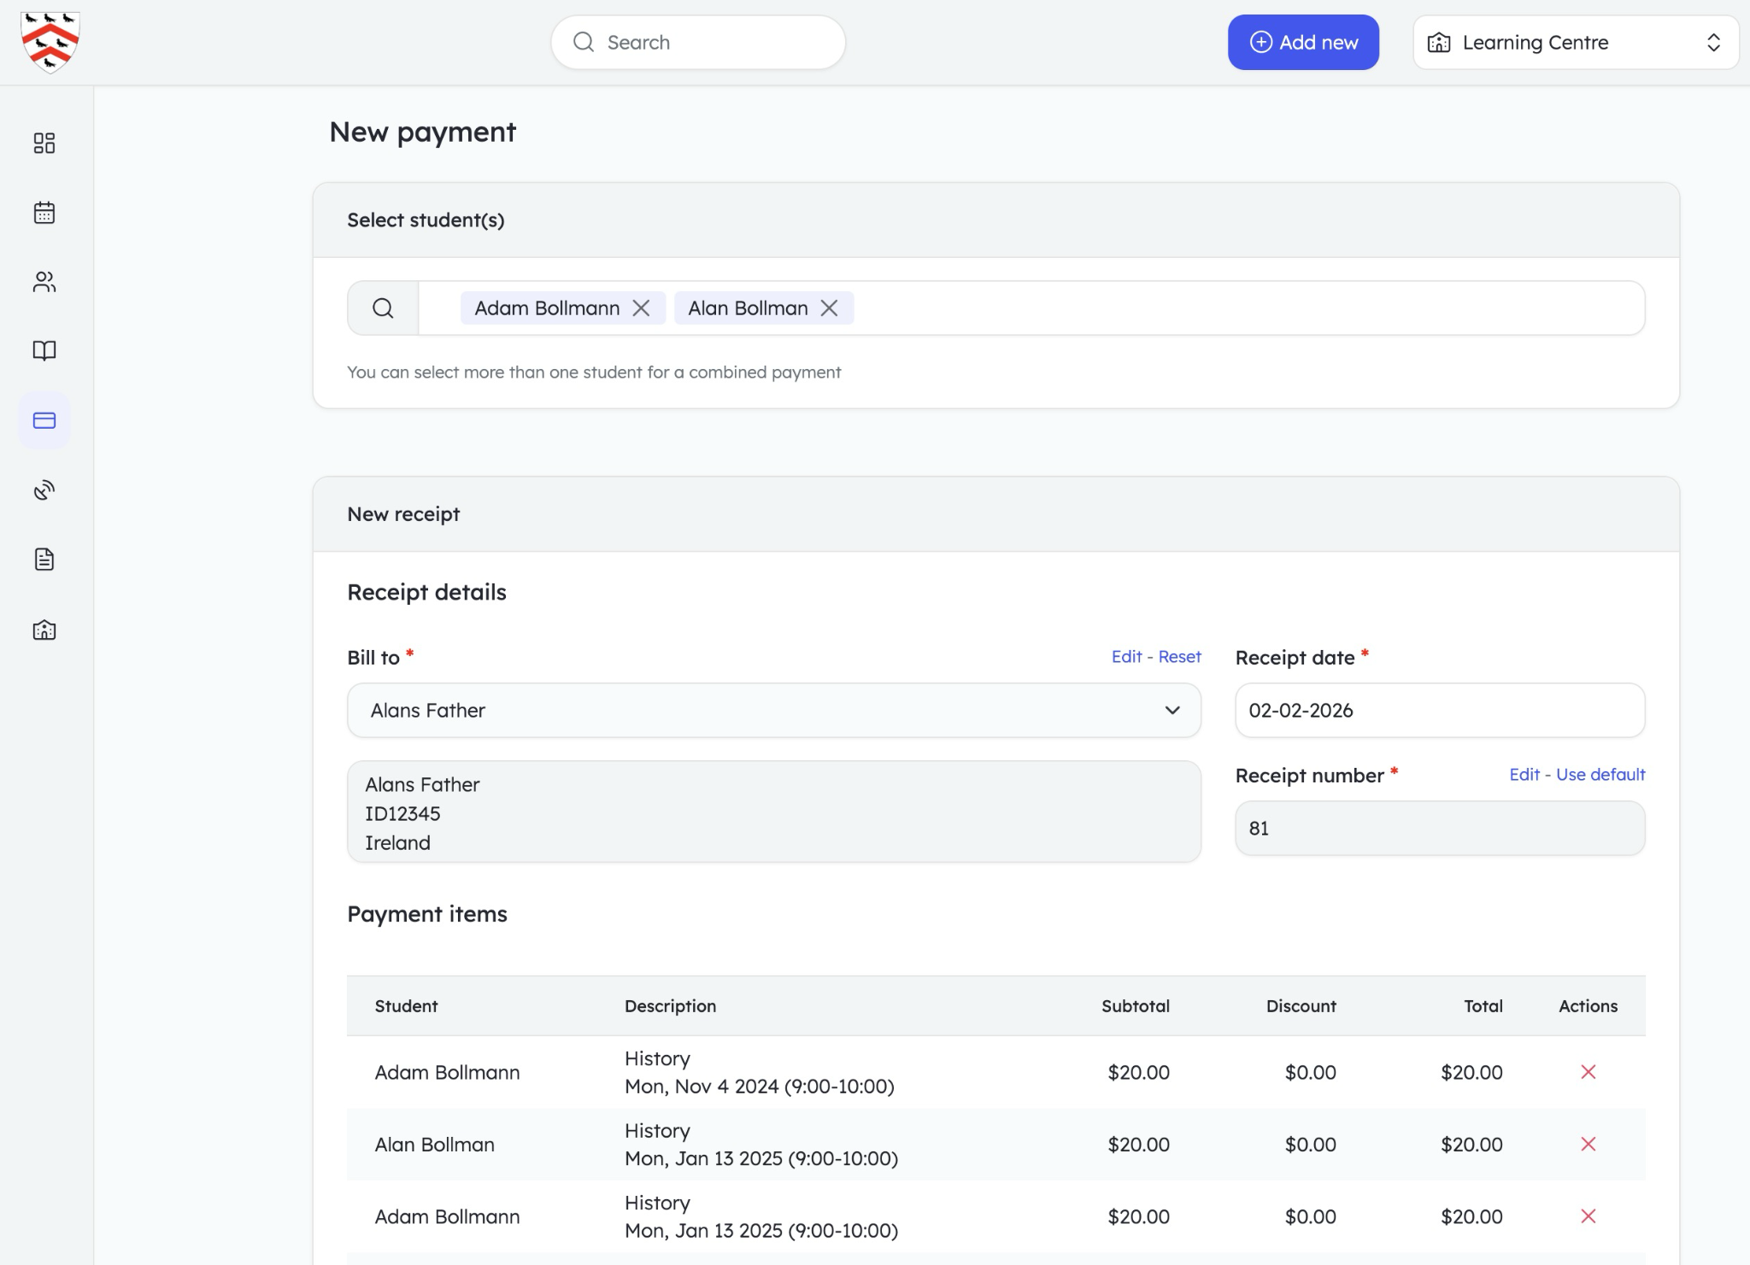Remove the first History payment item row
Viewport: 1750px width, 1265px height.
click(x=1587, y=1071)
